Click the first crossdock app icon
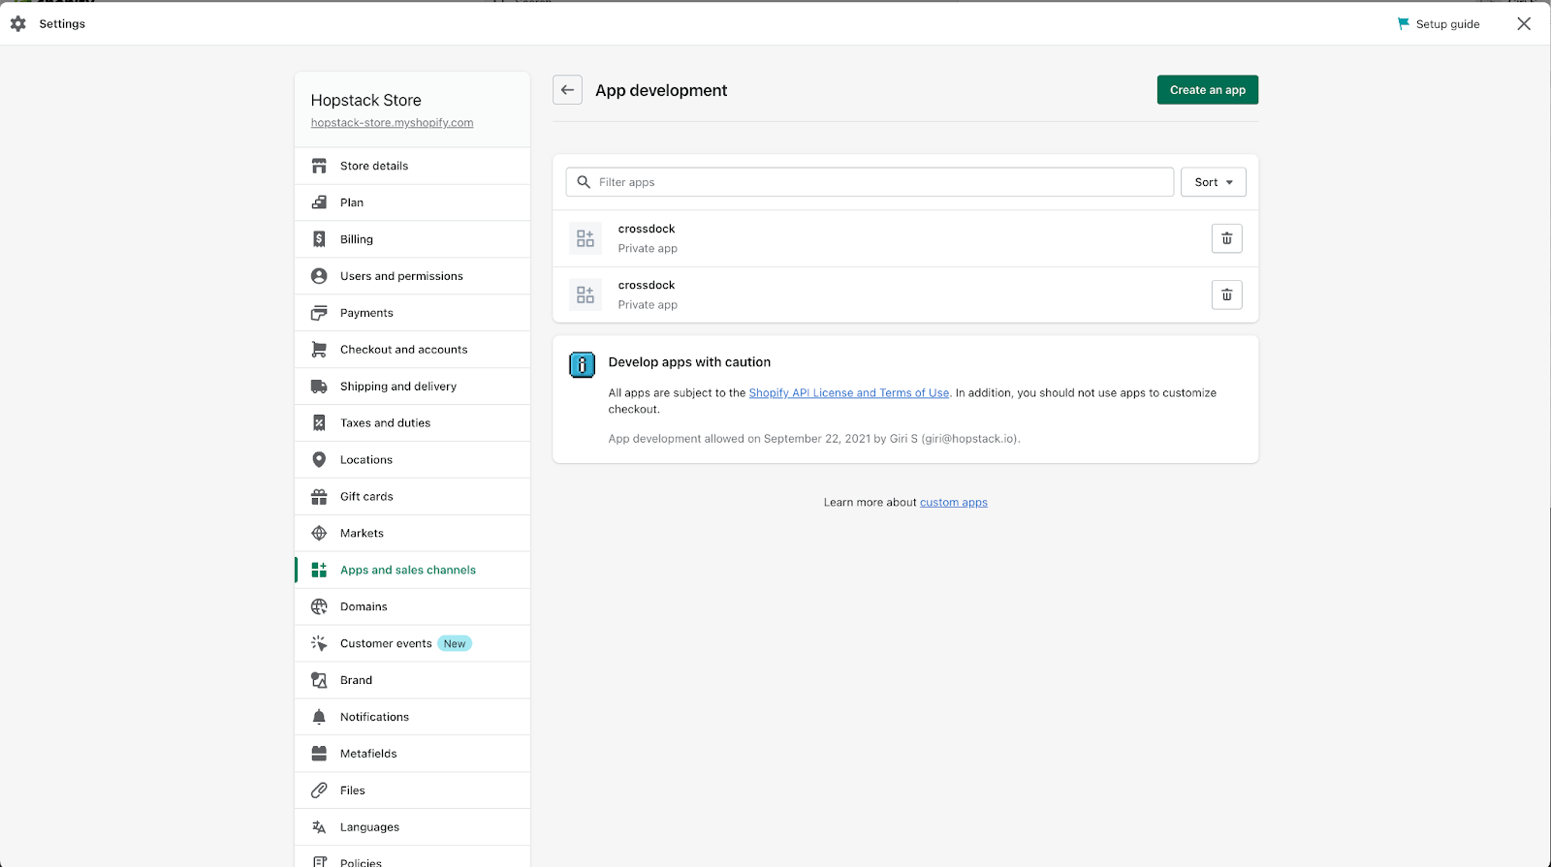 586,238
